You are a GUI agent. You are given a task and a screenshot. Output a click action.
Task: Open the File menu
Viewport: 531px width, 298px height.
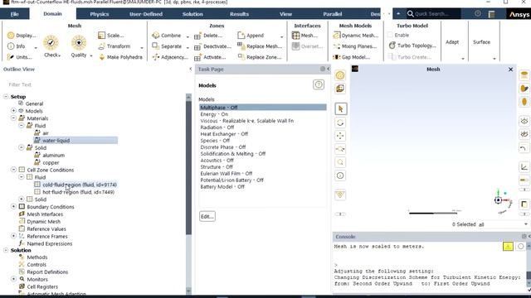click(15, 14)
